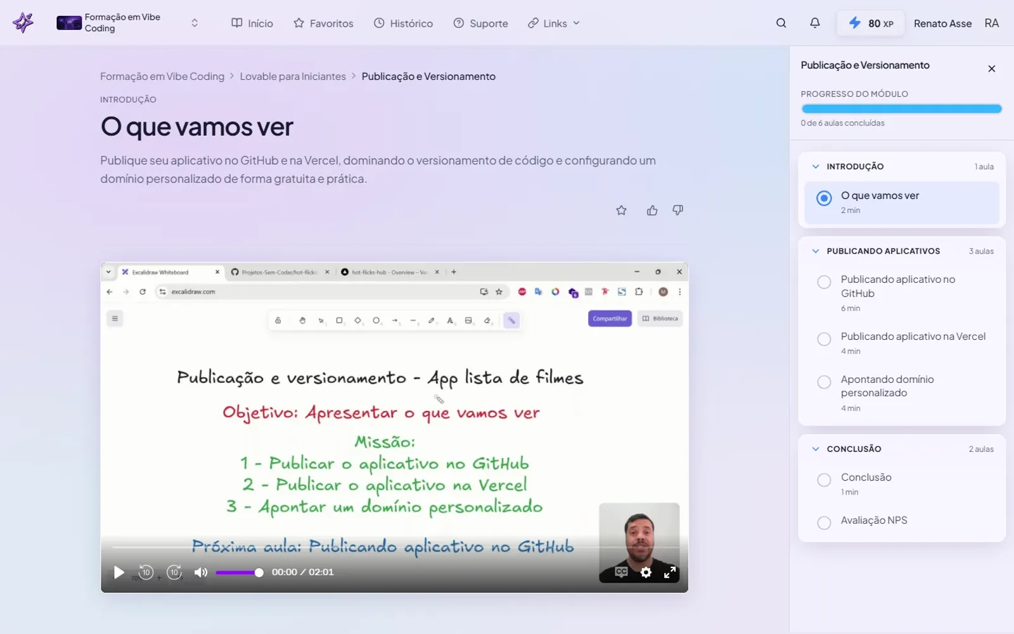The image size is (1014, 634).
Task: Open Lovable para Iniciantes breadcrumb
Action: click(x=293, y=76)
